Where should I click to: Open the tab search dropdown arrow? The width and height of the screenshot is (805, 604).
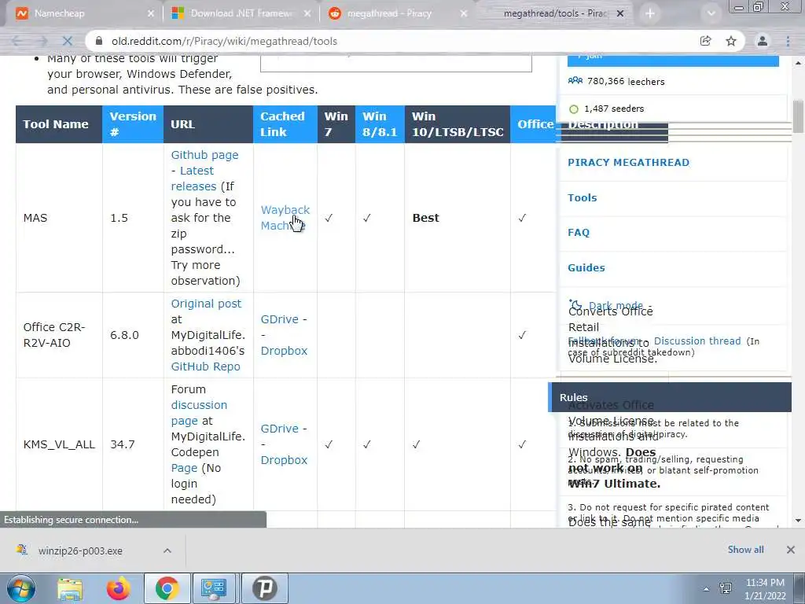(x=711, y=13)
